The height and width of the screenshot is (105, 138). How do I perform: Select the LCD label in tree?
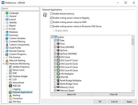click(15, 79)
